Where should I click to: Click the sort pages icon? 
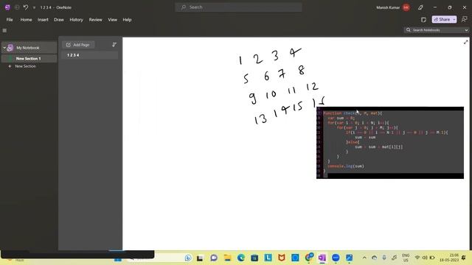[114, 45]
